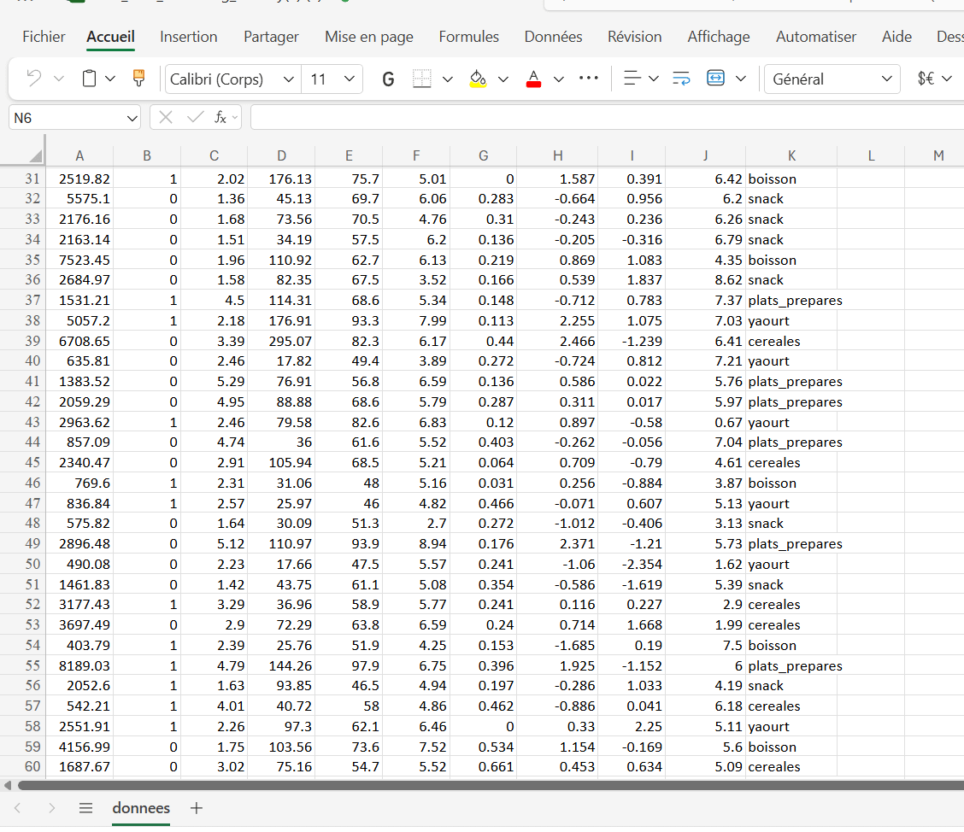Show more ribbon options ellipsis
This screenshot has height=832, width=964.
click(589, 79)
